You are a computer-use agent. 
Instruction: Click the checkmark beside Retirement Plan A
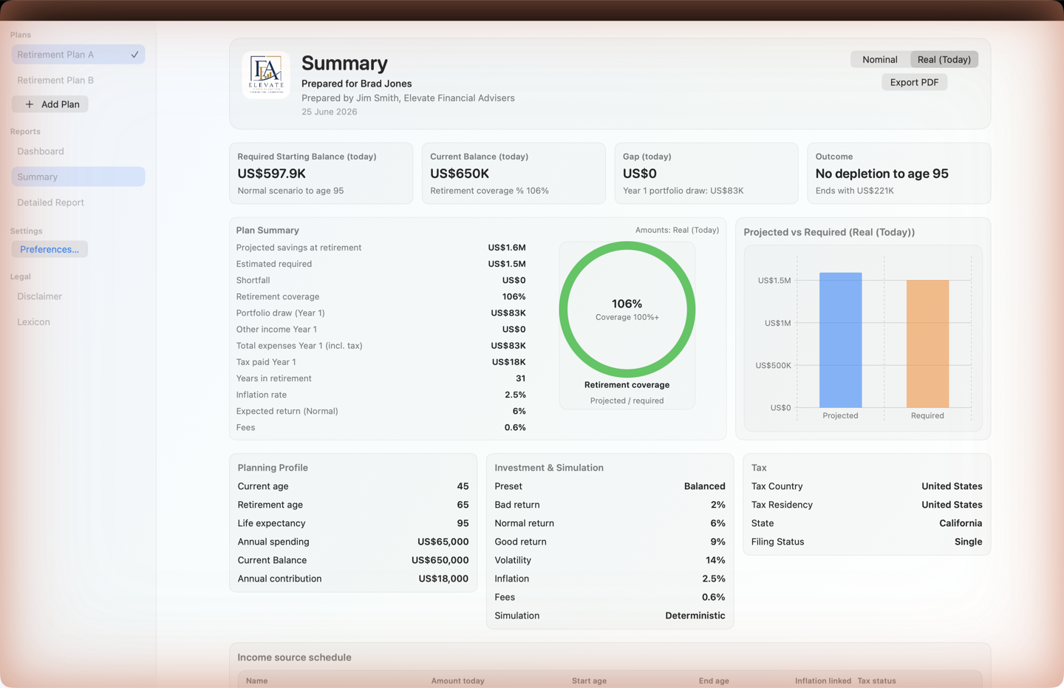(134, 55)
